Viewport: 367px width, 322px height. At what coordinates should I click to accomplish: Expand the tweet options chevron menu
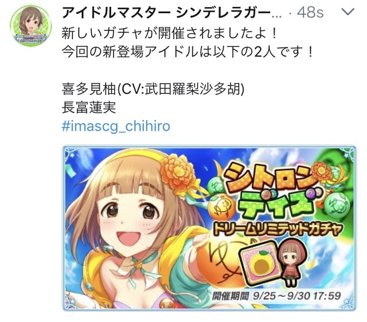[x=348, y=12]
